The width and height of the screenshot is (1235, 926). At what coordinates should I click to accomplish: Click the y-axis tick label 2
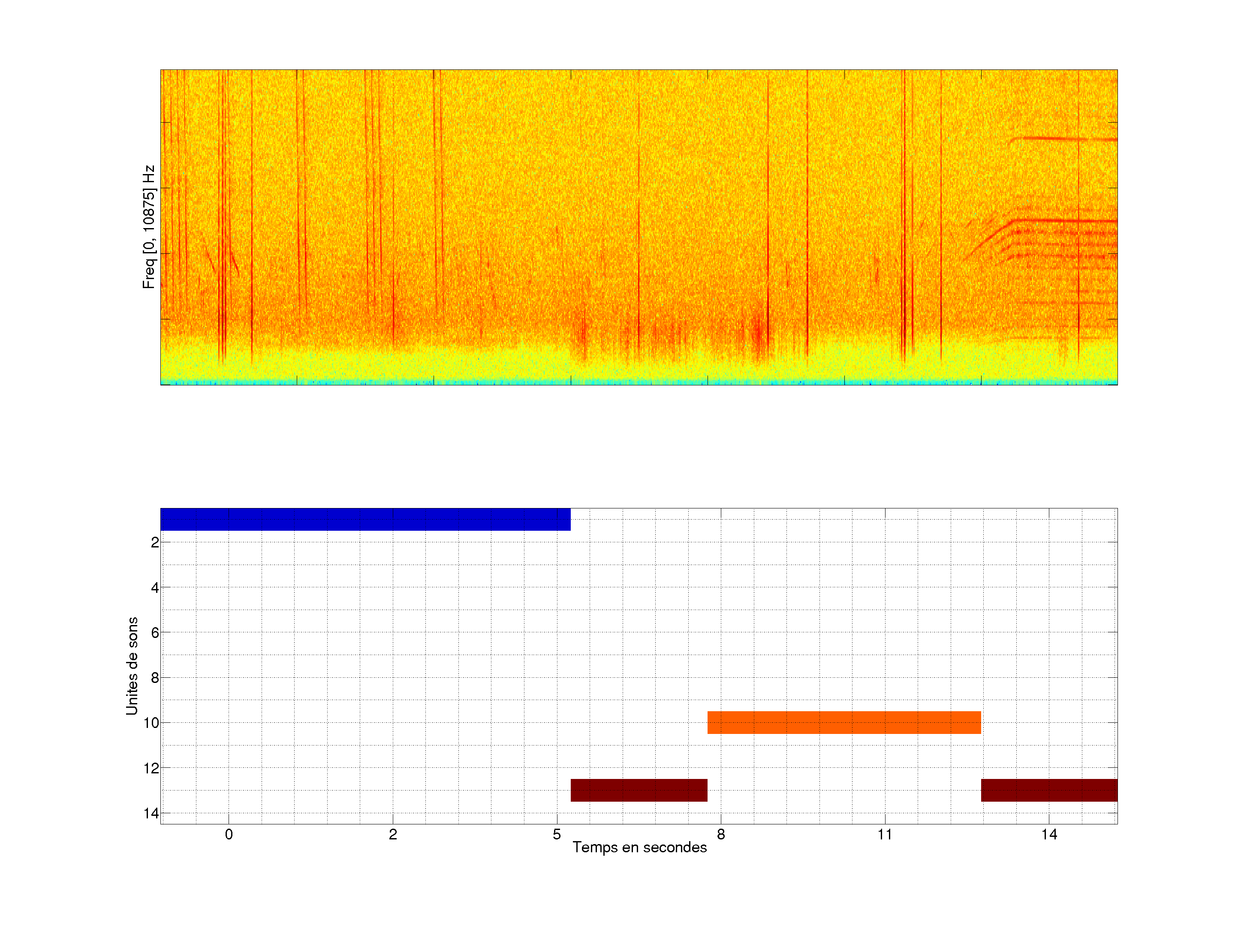click(155, 543)
